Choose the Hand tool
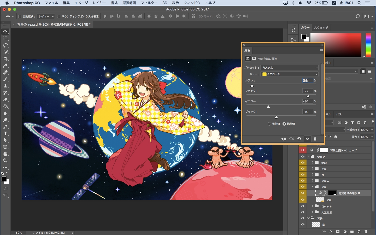This screenshot has height=235, width=376. (x=5, y=154)
